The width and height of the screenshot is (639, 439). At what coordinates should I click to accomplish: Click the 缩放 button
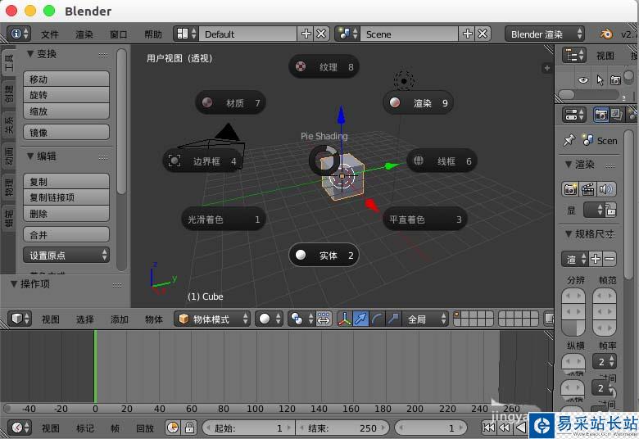coord(66,111)
